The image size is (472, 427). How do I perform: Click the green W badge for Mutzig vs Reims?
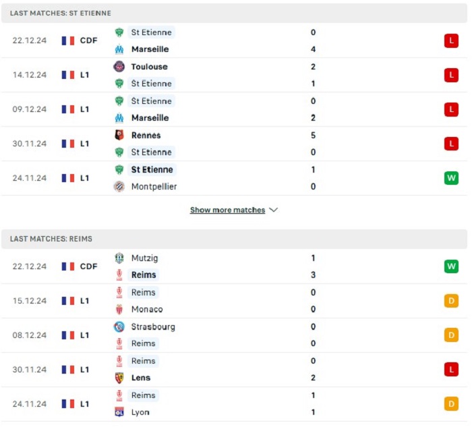coord(451,266)
